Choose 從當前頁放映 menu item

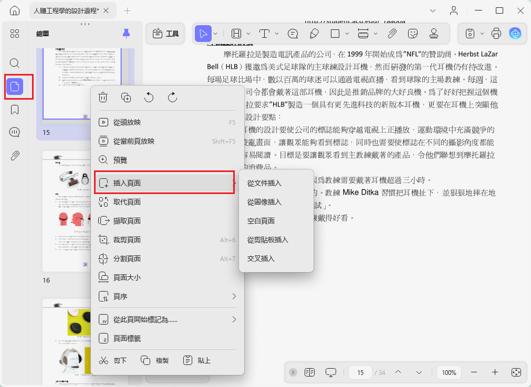coord(168,141)
